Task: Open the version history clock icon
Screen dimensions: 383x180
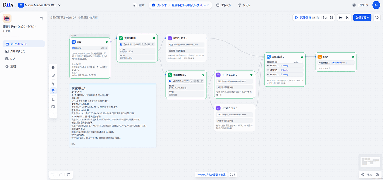Action: tap(376, 17)
